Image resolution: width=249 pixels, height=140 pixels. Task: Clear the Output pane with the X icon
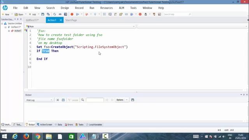(58, 100)
